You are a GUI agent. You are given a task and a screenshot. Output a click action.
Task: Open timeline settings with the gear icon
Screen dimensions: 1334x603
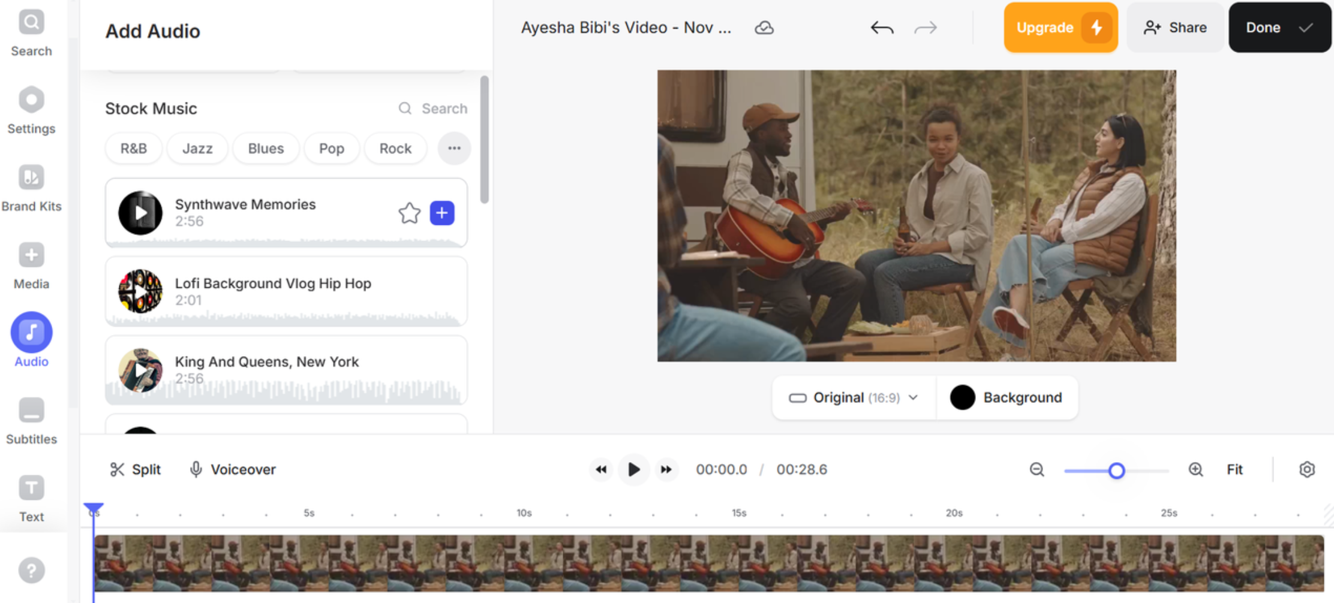pos(1306,469)
